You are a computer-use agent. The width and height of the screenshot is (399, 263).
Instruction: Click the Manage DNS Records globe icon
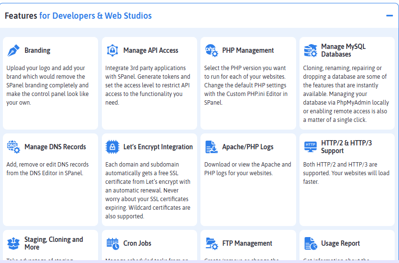point(13,147)
